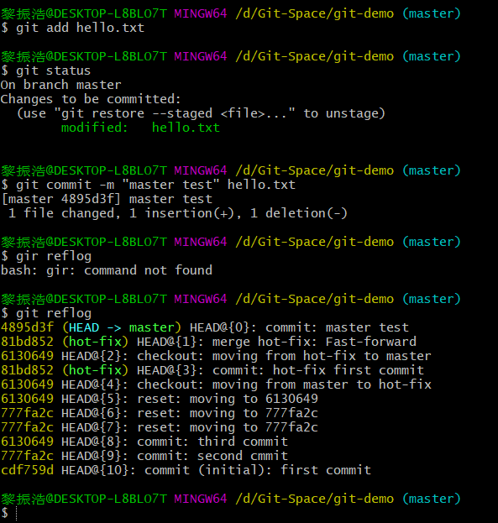The height and width of the screenshot is (523, 498).
Task: Click the HEAD@{7} reset to 777fa2c entry
Action: 160,427
